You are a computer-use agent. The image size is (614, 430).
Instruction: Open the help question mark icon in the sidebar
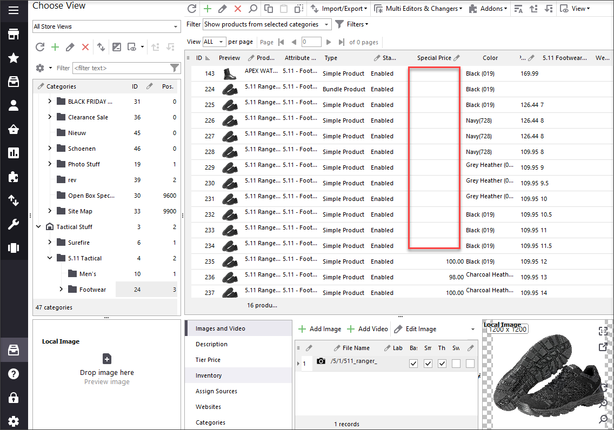click(14, 374)
